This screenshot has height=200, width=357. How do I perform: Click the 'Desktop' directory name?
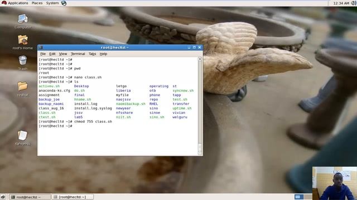81,86
